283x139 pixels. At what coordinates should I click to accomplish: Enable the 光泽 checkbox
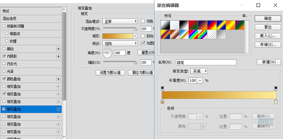click(4, 71)
